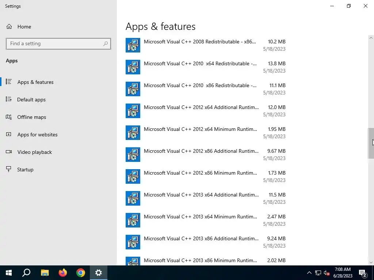Image resolution: width=374 pixels, height=280 pixels.
Task: Click the 13.8 MB size value
Action: pos(277,63)
